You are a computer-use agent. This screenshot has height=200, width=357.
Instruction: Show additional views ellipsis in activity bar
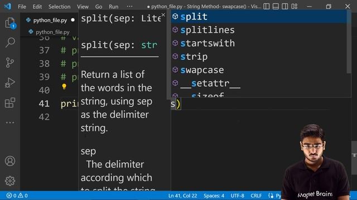10,122
